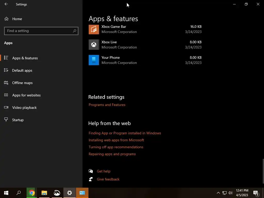Click the Apps for websites icon
The width and height of the screenshot is (264, 198).
(x=6, y=95)
